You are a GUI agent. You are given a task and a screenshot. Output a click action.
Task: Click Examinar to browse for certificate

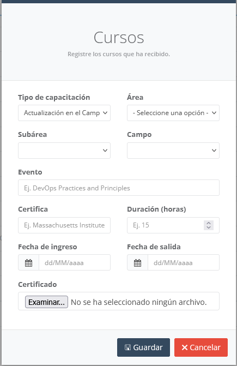point(46,302)
